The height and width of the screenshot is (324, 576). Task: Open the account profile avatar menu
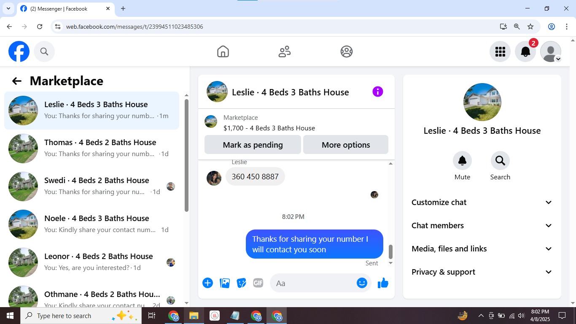[x=551, y=51]
